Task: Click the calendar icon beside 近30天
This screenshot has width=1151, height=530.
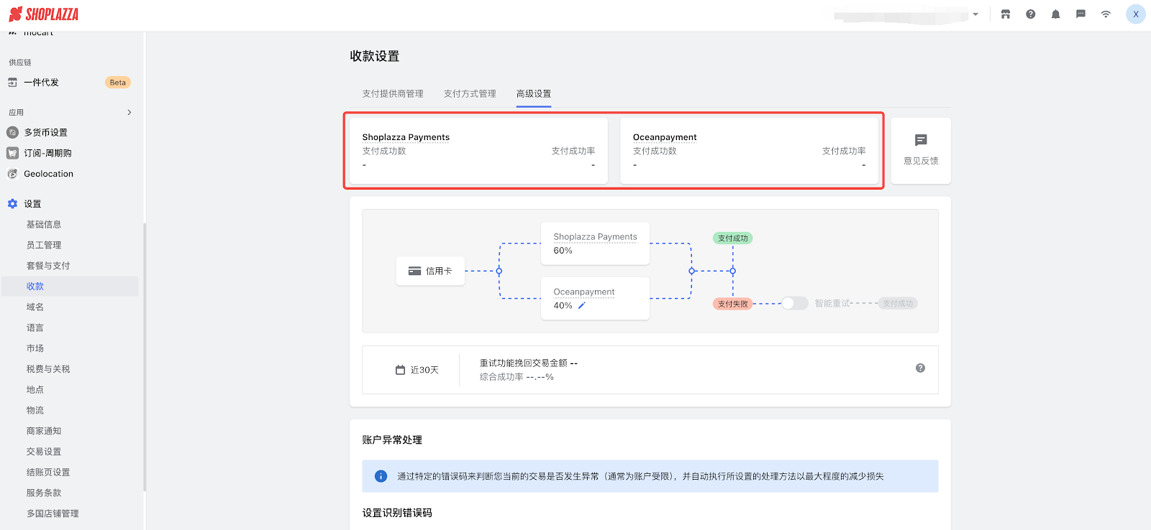Action: pyautogui.click(x=401, y=370)
